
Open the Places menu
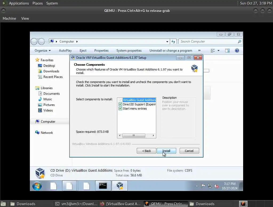click(37, 3)
